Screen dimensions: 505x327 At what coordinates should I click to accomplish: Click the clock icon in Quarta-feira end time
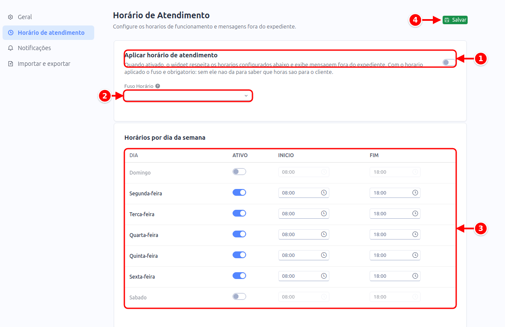tap(415, 234)
